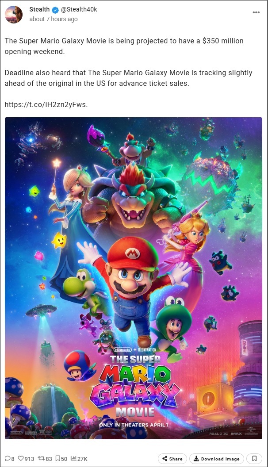The width and height of the screenshot is (268, 468).
Task: Open the @Stealth40k handle link
Action: 79,10
